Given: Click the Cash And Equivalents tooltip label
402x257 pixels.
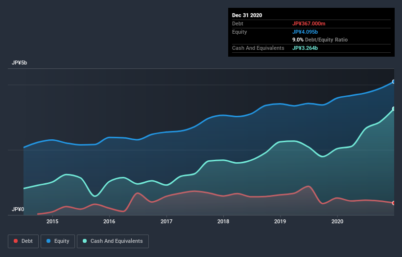Looking at the screenshot, I should click(x=258, y=48).
